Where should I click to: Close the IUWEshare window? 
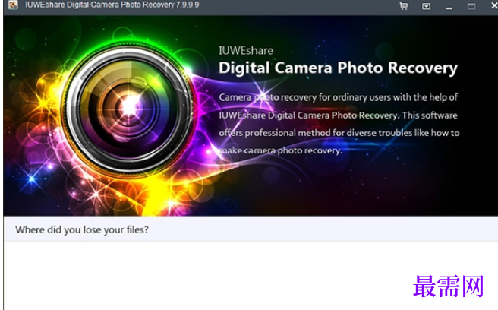click(x=494, y=6)
